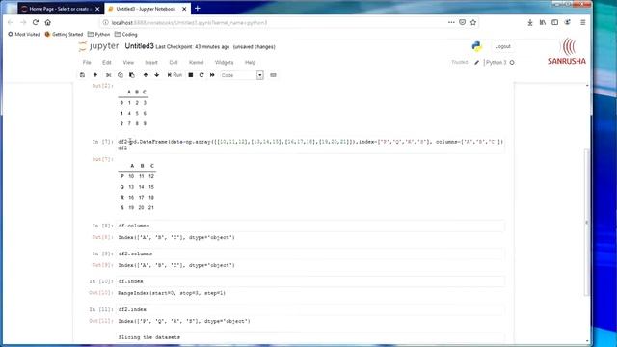617x347 pixels.
Task: Click the Pocket save icon
Action: (463, 22)
